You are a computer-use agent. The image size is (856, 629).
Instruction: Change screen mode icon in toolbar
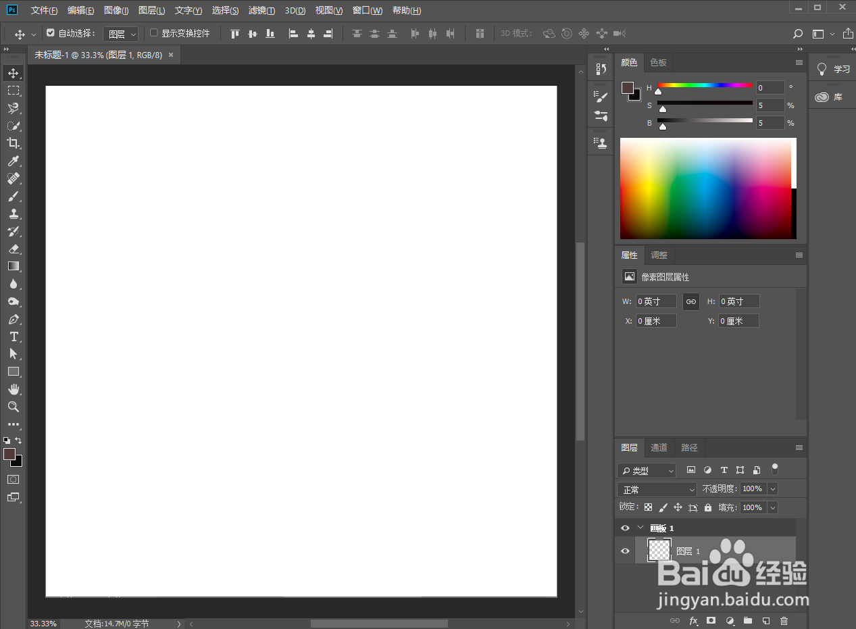(x=14, y=497)
